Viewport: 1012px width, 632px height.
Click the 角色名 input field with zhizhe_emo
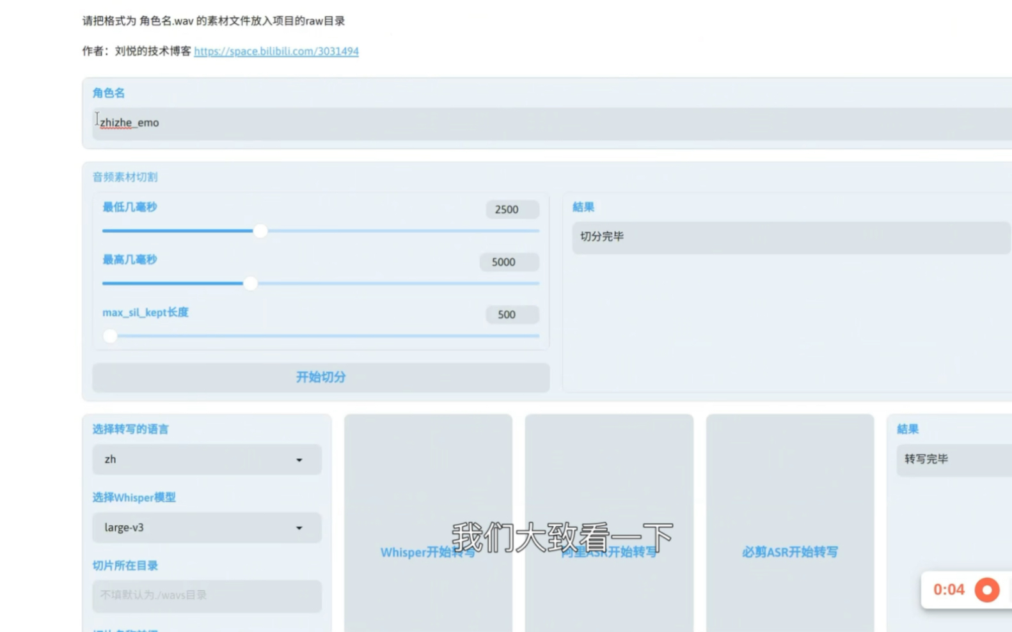(x=552, y=123)
